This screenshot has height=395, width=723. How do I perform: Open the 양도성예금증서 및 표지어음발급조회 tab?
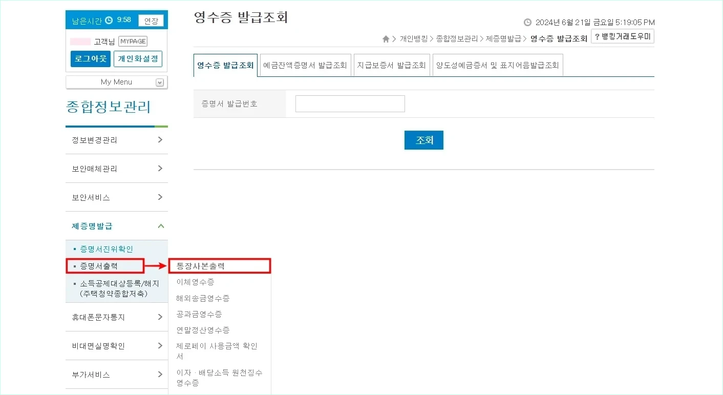coord(498,65)
